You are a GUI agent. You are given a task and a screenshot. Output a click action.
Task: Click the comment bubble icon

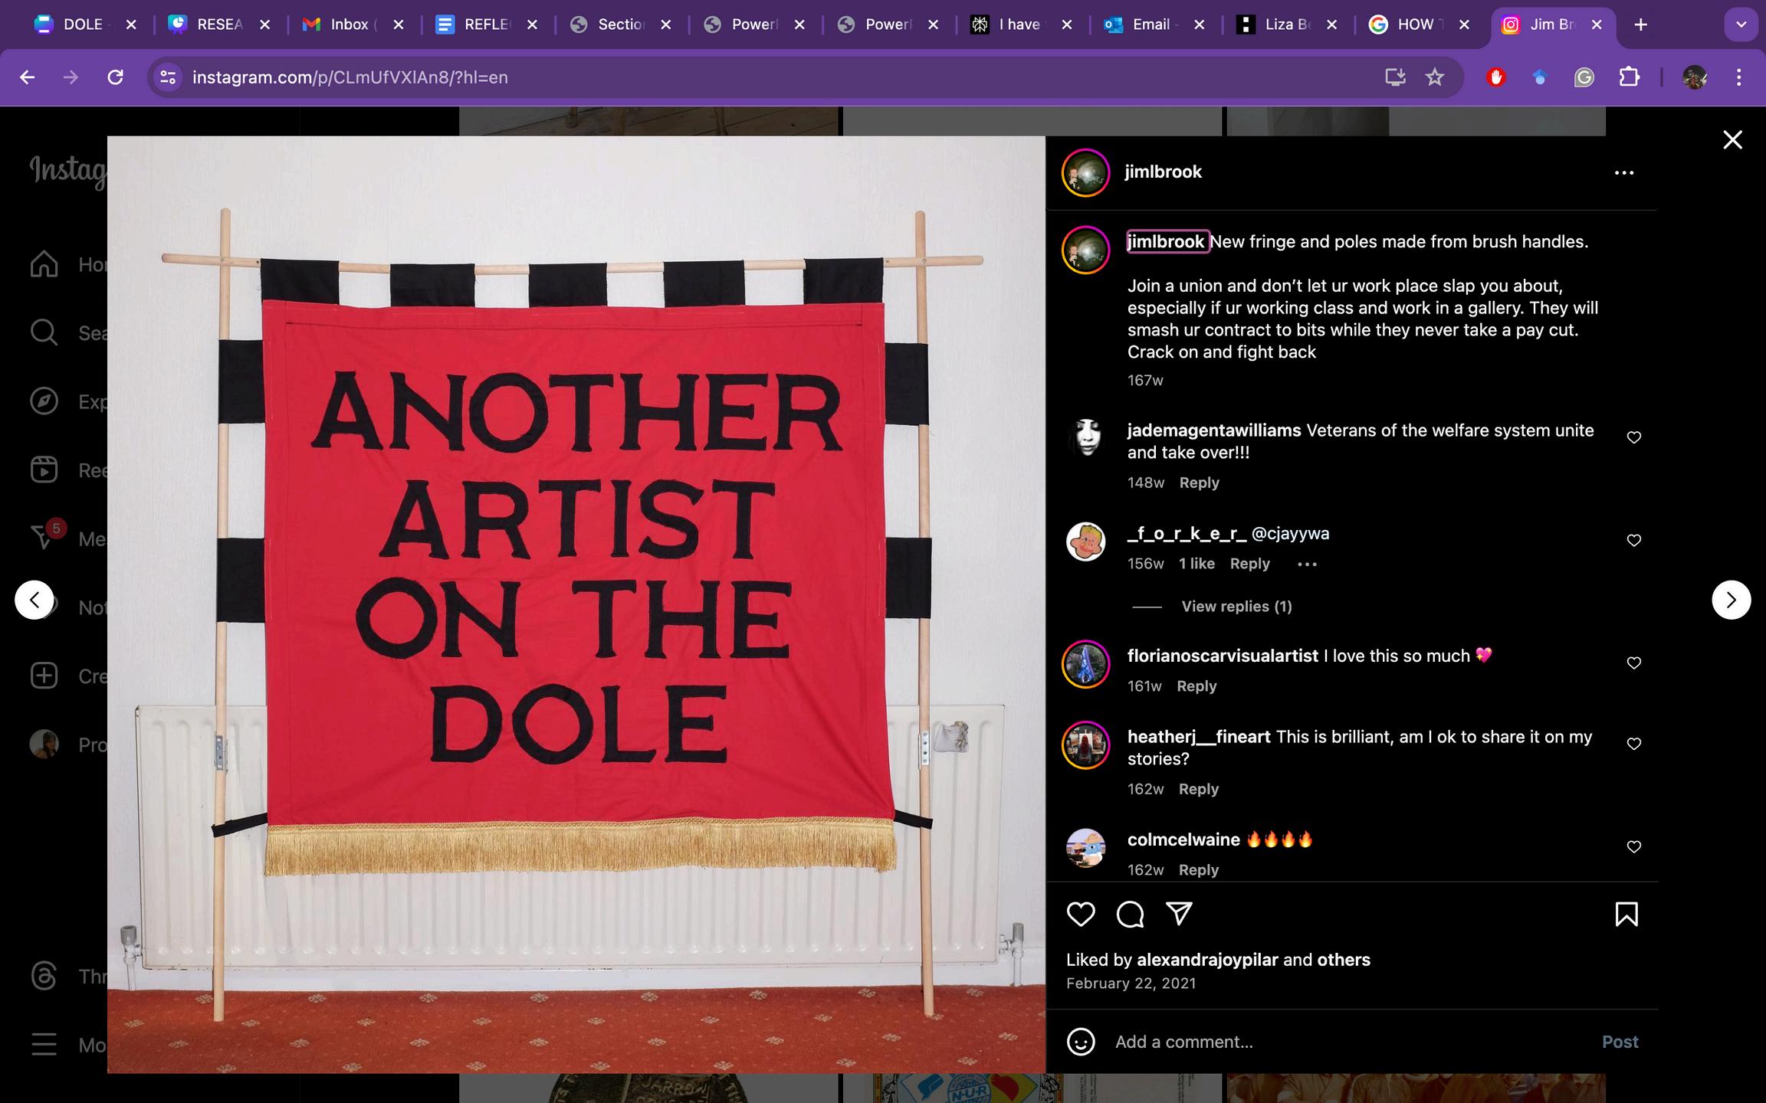(x=1130, y=914)
